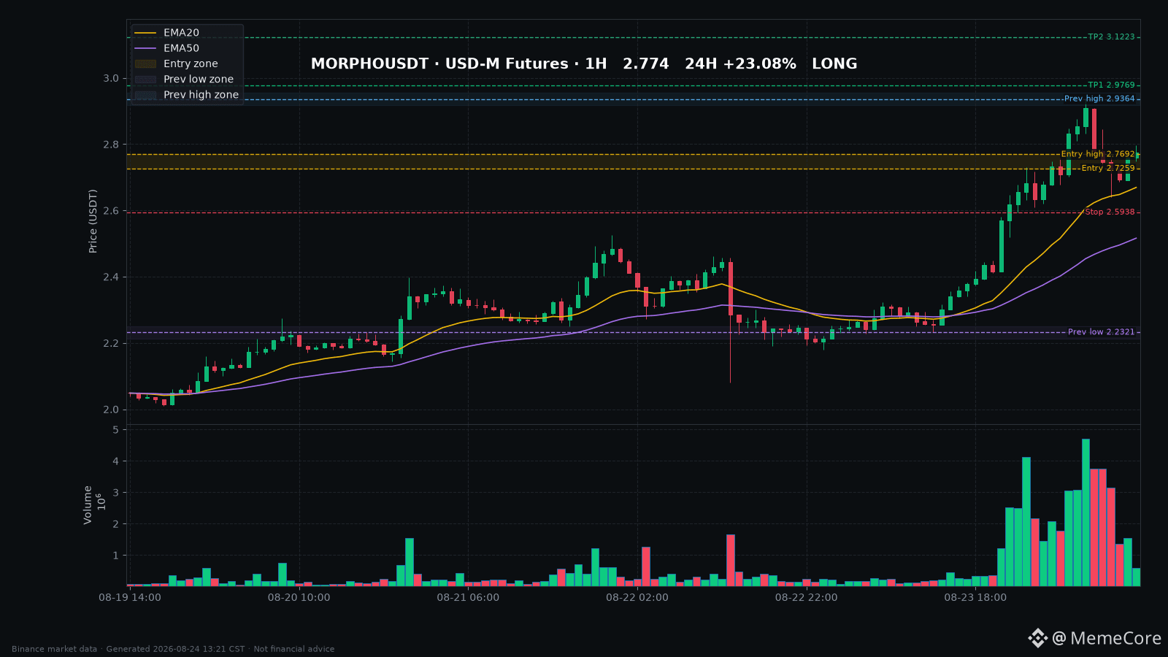Click the volume axis tick 5
Viewport: 1168px width, 657px height.
[x=115, y=430]
